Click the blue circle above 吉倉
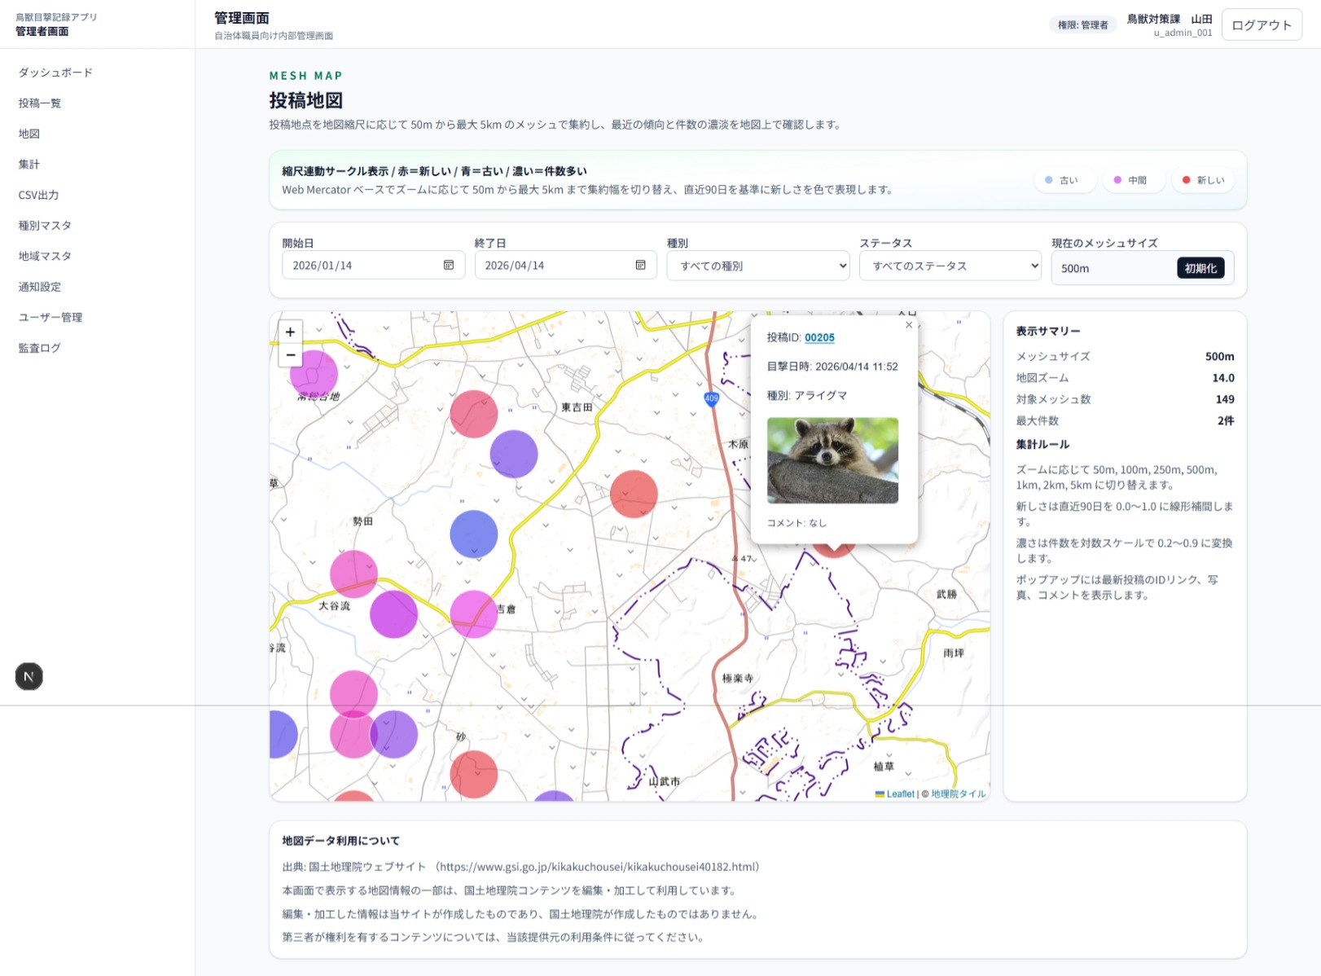Image resolution: width=1321 pixels, height=976 pixels. click(474, 534)
